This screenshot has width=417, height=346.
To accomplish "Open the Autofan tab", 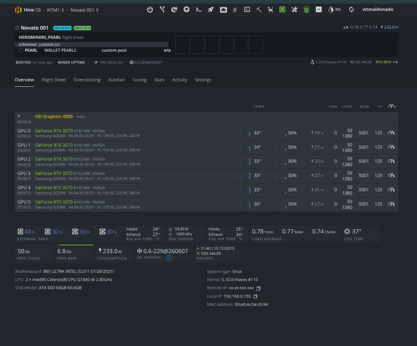I will pos(116,80).
